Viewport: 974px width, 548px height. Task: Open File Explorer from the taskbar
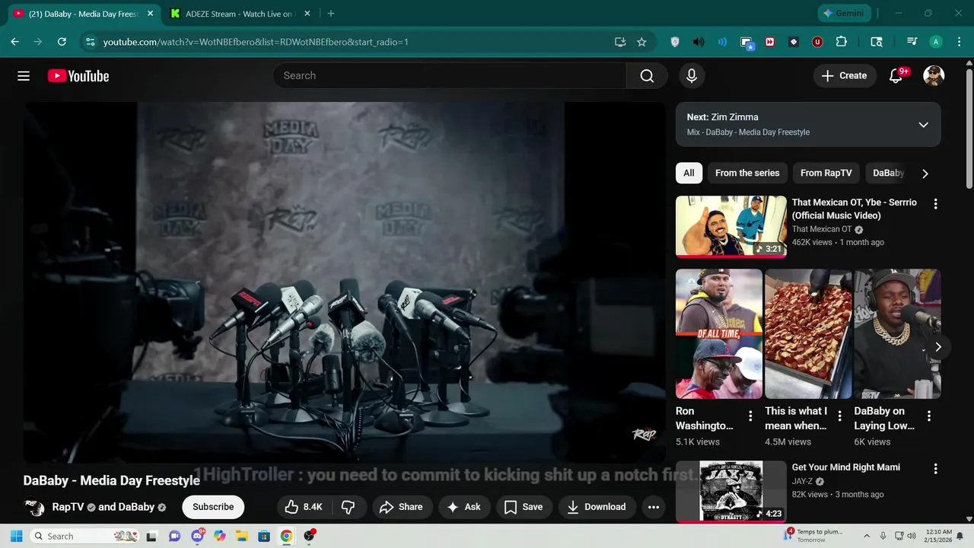point(242,536)
